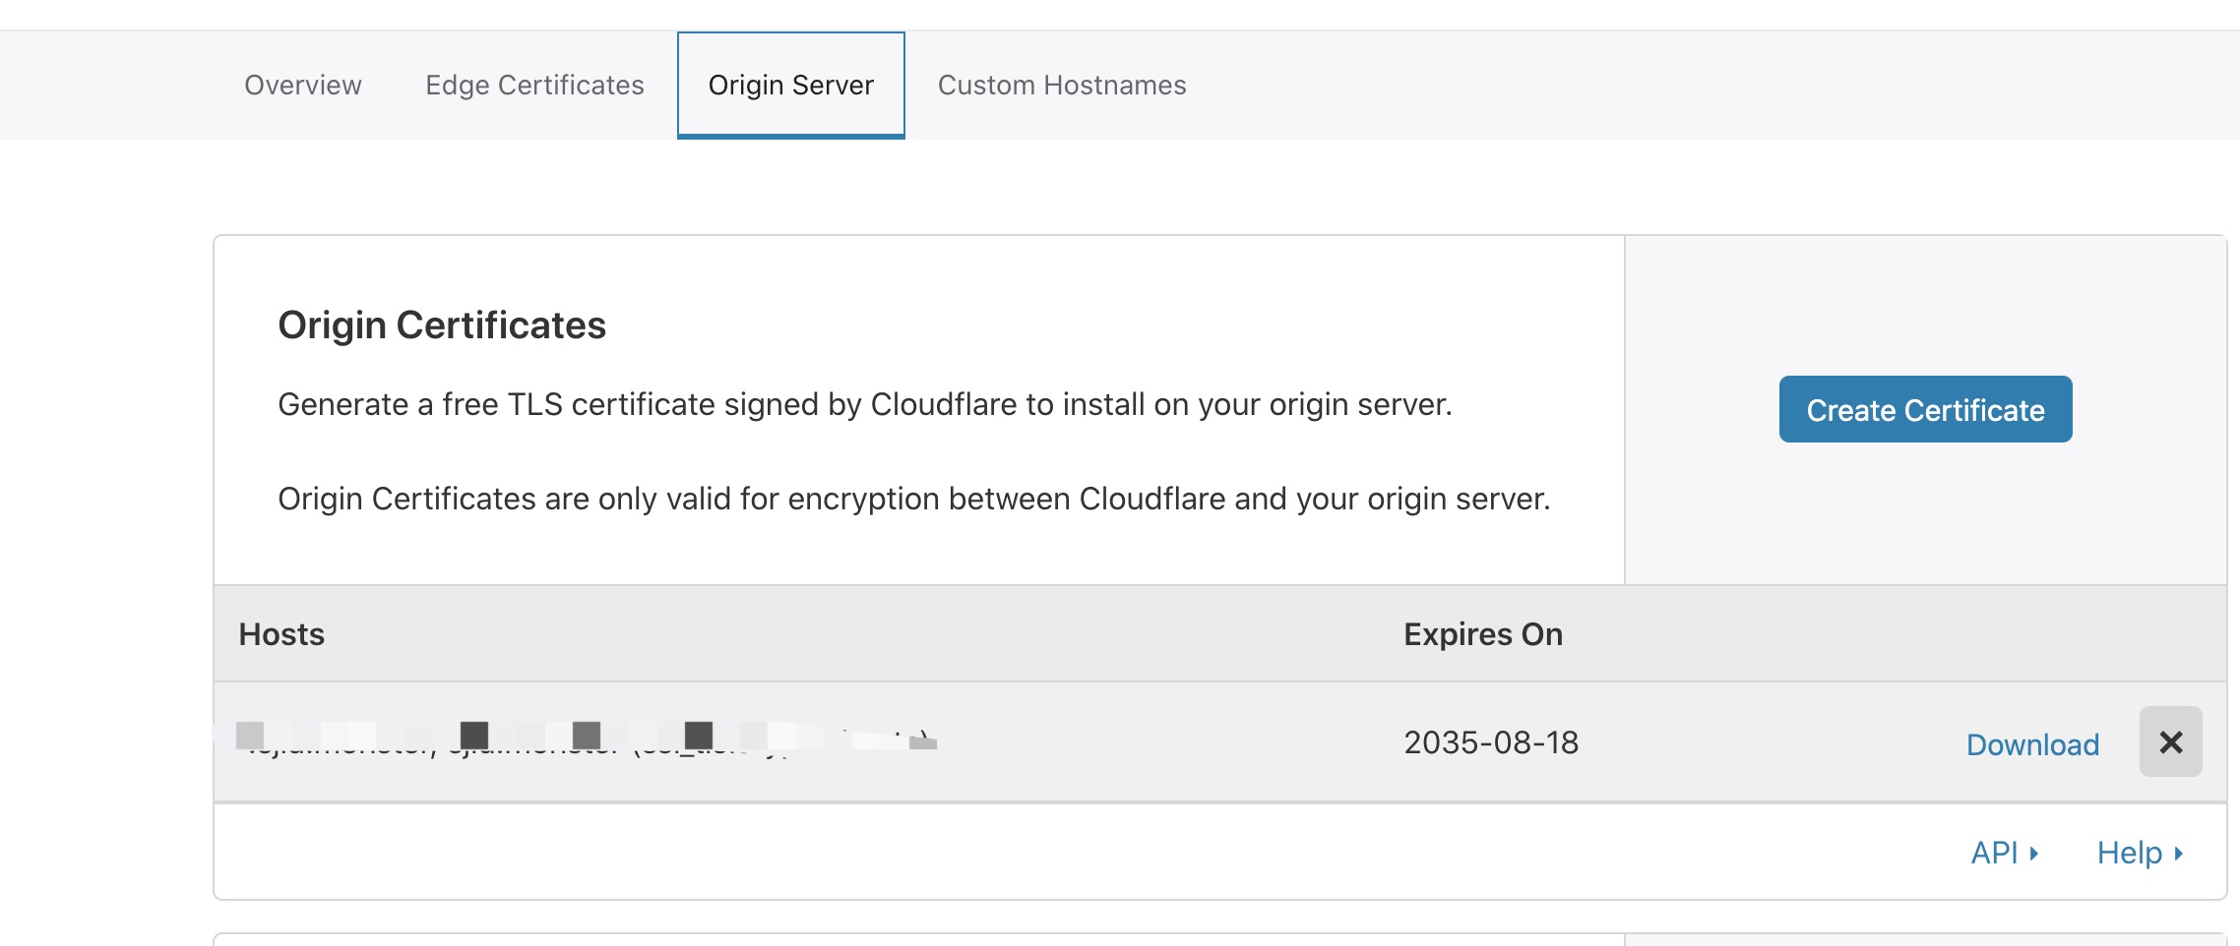Download the certificate expiring 2035-08-18
The image size is (2240, 946).
[x=2032, y=744]
